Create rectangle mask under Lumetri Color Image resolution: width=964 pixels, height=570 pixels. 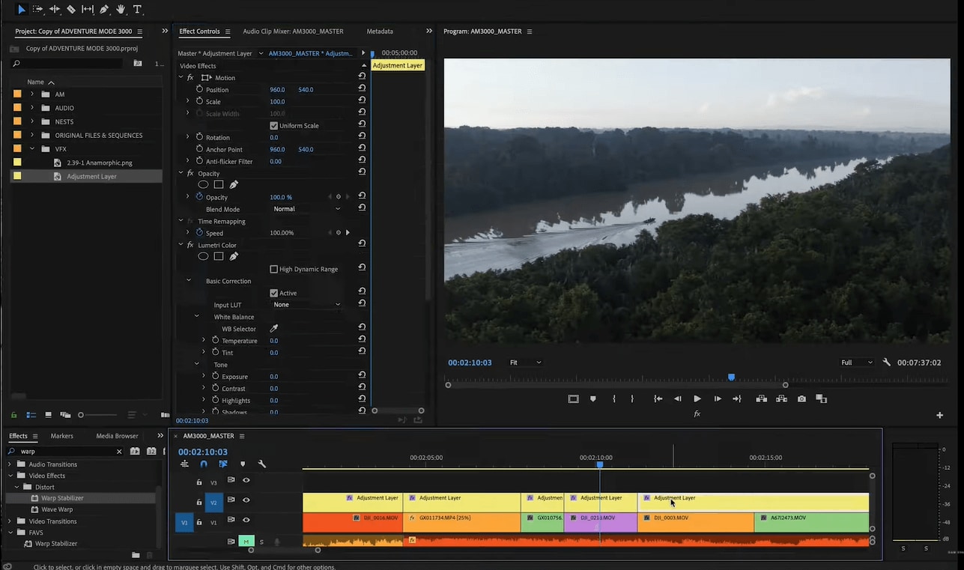pos(219,256)
